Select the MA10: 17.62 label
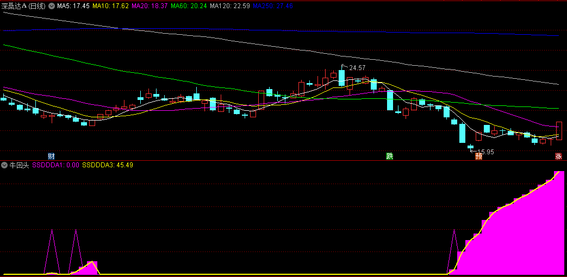The image size is (567, 277). click(x=111, y=6)
